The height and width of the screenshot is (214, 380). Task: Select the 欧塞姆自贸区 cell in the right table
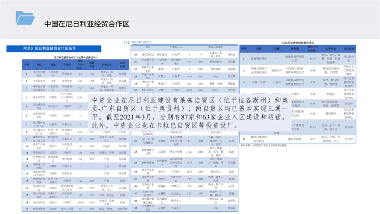[258, 58]
